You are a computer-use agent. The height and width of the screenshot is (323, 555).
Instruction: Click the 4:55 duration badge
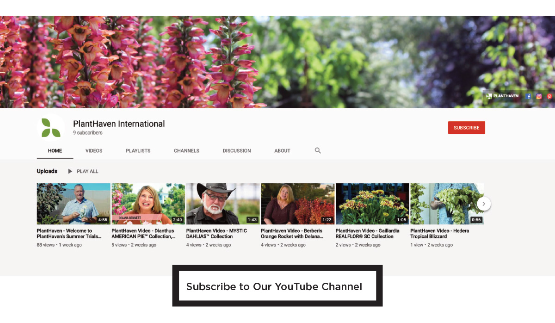click(x=103, y=220)
